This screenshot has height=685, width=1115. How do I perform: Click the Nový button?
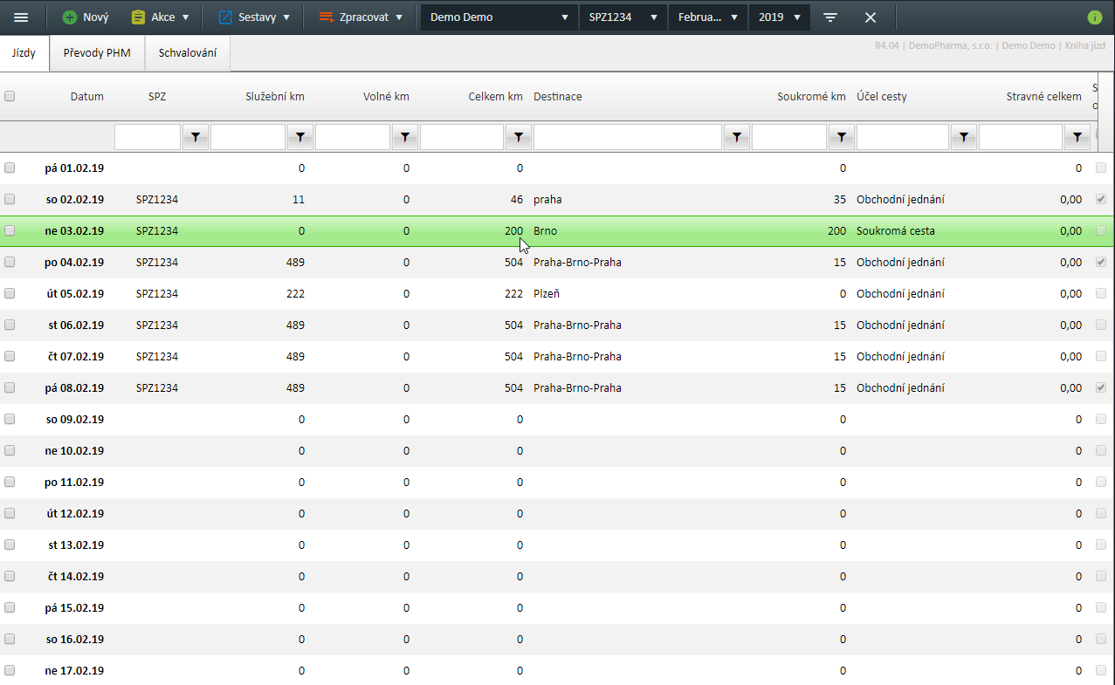click(86, 17)
